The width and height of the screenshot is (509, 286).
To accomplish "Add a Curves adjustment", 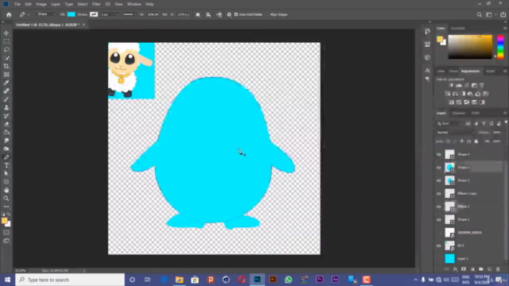I will point(467,85).
